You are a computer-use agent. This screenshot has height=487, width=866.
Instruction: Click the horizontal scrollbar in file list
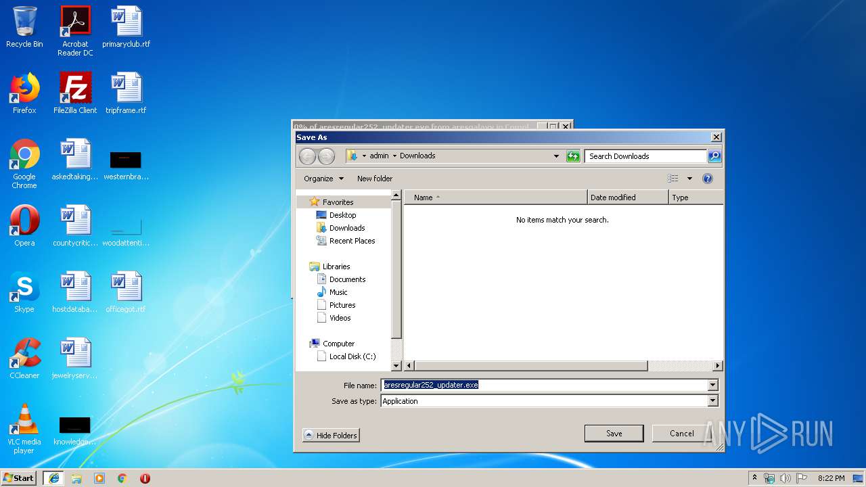530,366
